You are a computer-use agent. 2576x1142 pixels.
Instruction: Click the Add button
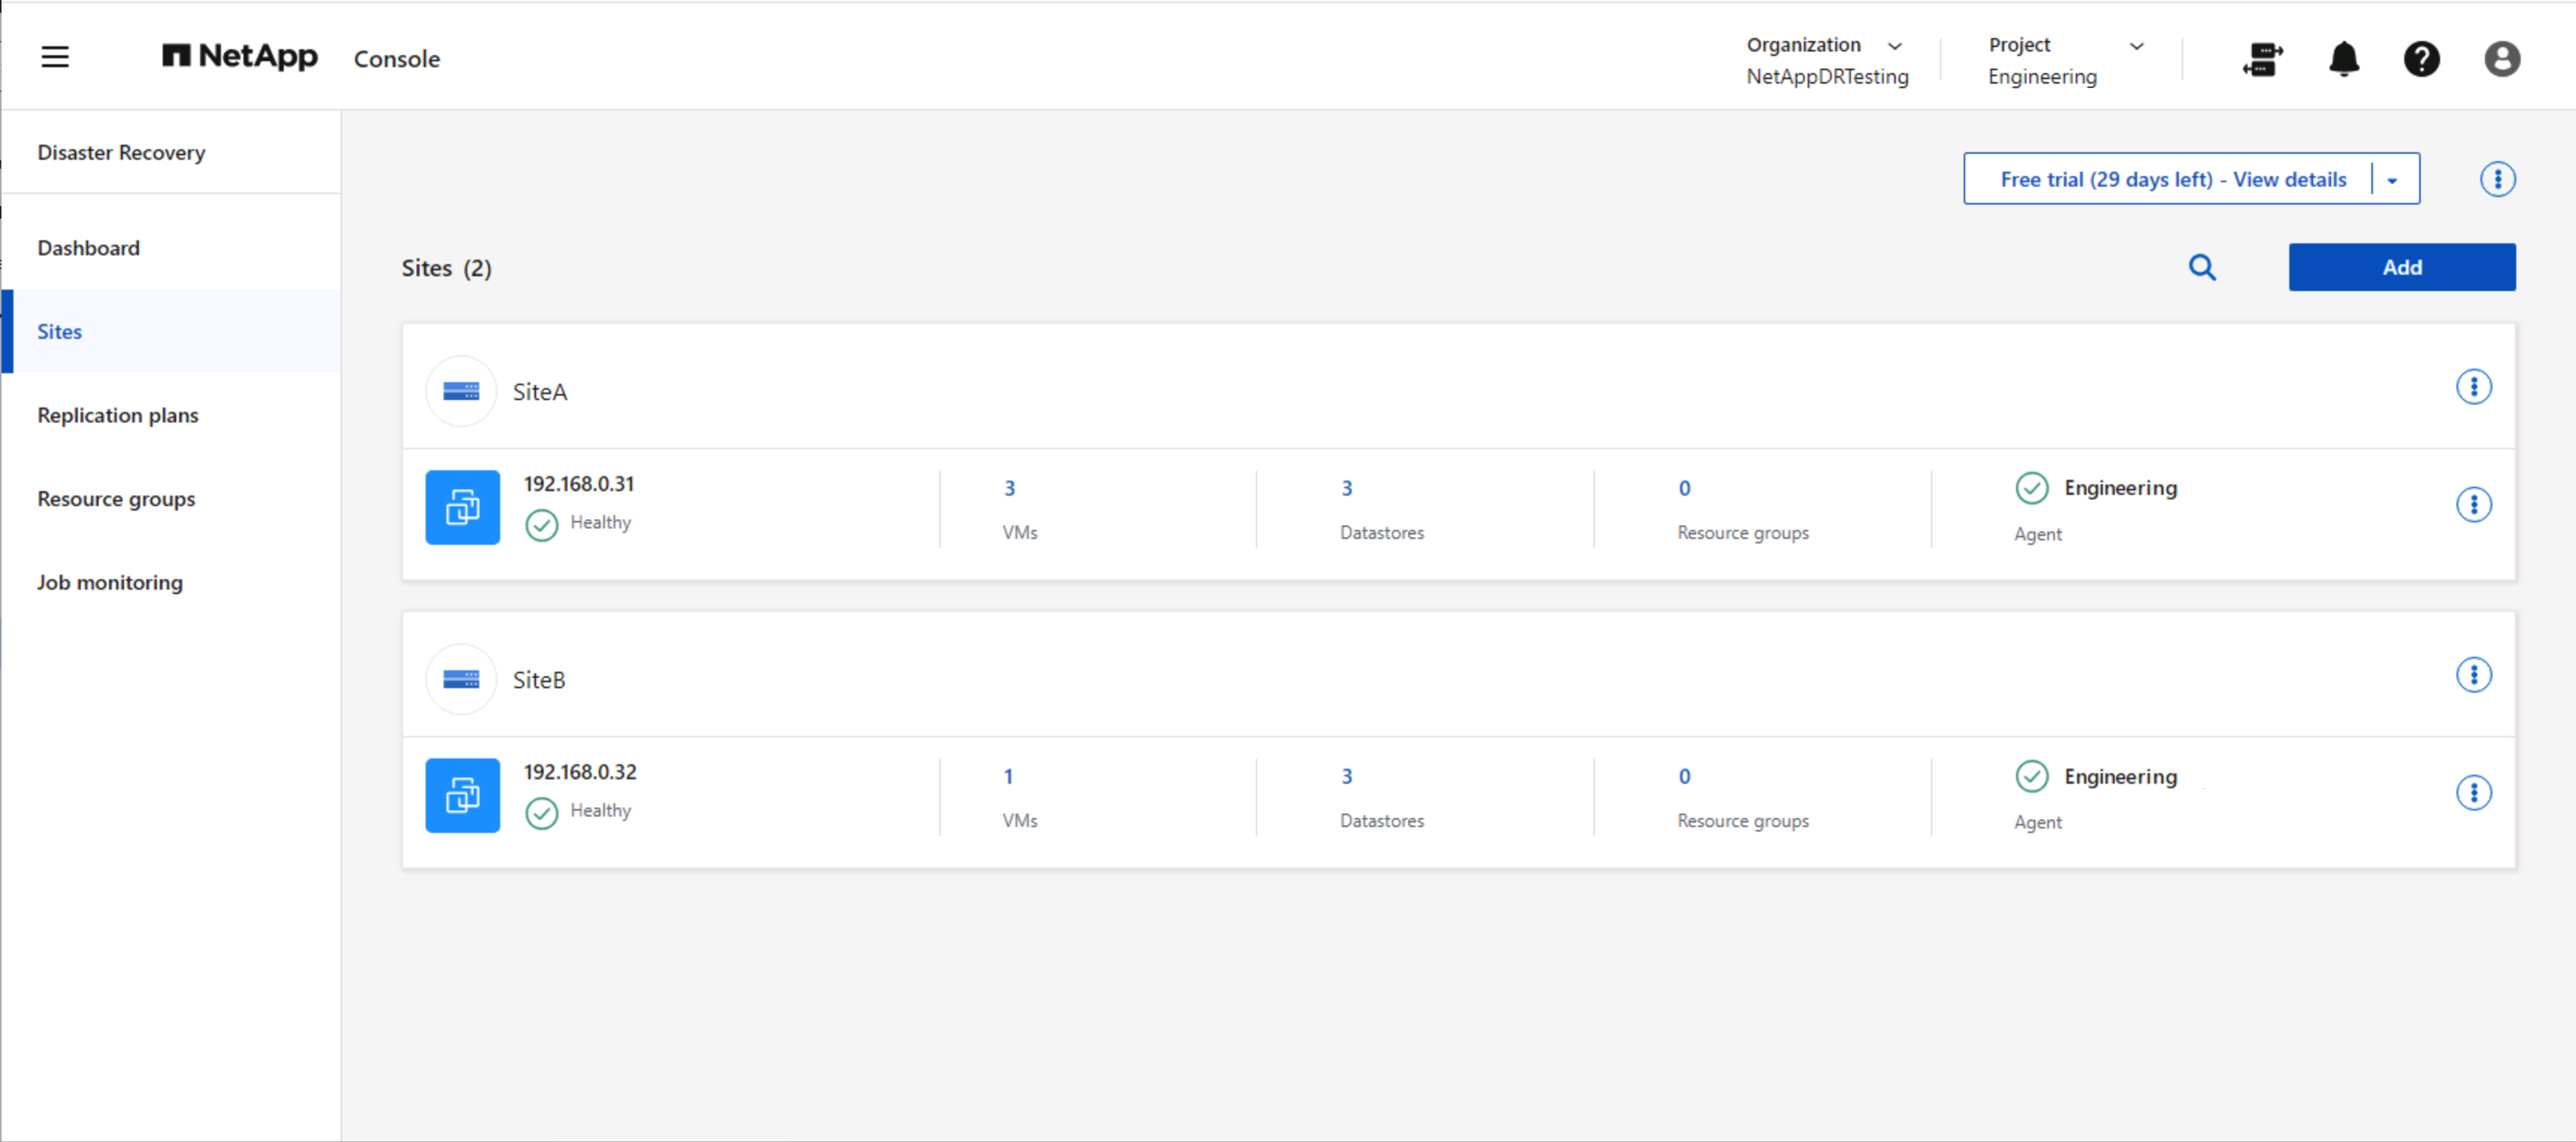[2402, 267]
